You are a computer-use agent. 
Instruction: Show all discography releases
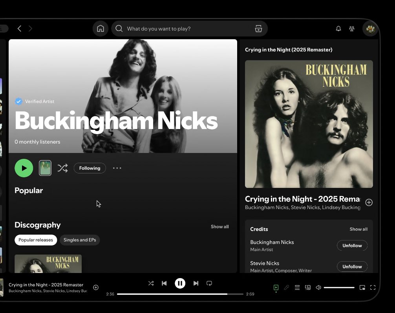pos(219,227)
